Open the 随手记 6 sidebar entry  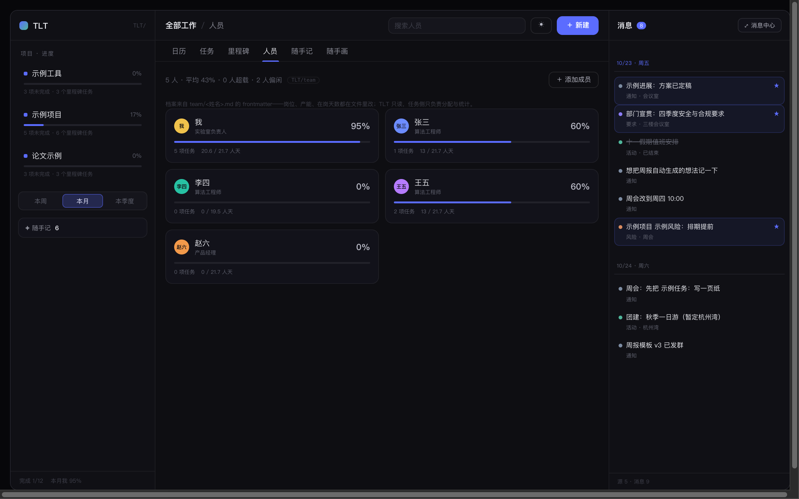pyautogui.click(x=82, y=228)
